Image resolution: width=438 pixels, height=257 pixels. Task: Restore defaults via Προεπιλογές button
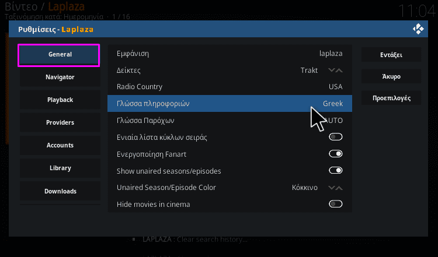point(391,98)
